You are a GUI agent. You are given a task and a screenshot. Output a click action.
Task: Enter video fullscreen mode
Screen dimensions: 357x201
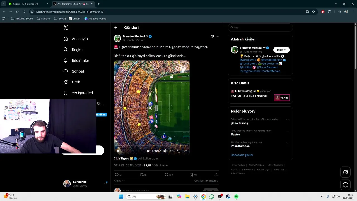[185, 151]
